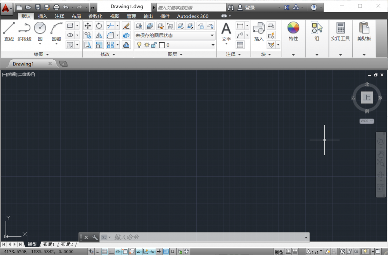Select the 圆 circle tool

click(x=40, y=31)
